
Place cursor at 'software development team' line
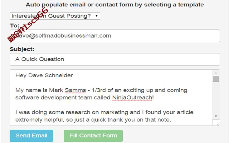point(84,98)
